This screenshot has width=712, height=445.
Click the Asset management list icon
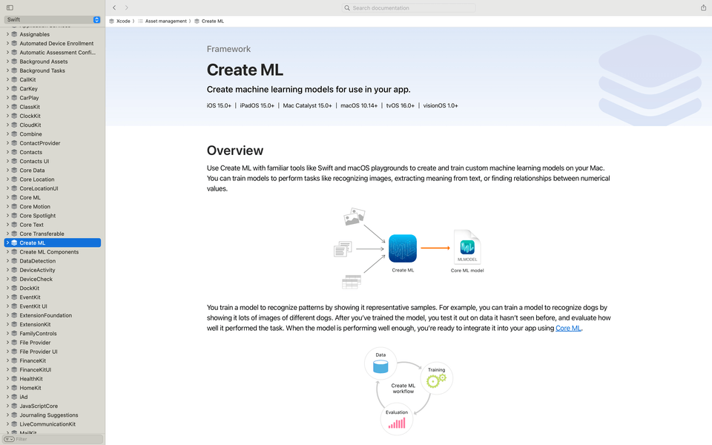(140, 22)
